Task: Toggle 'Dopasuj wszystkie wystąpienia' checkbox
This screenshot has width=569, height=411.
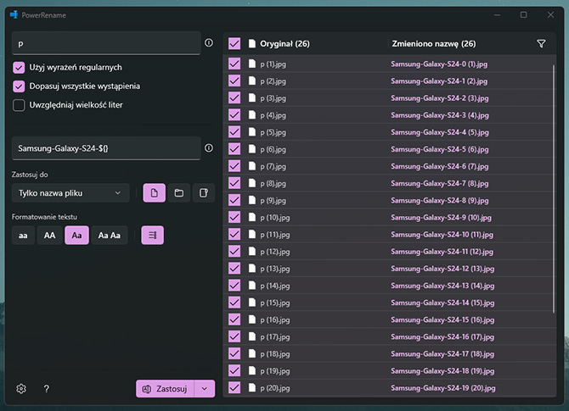Action: (x=19, y=86)
